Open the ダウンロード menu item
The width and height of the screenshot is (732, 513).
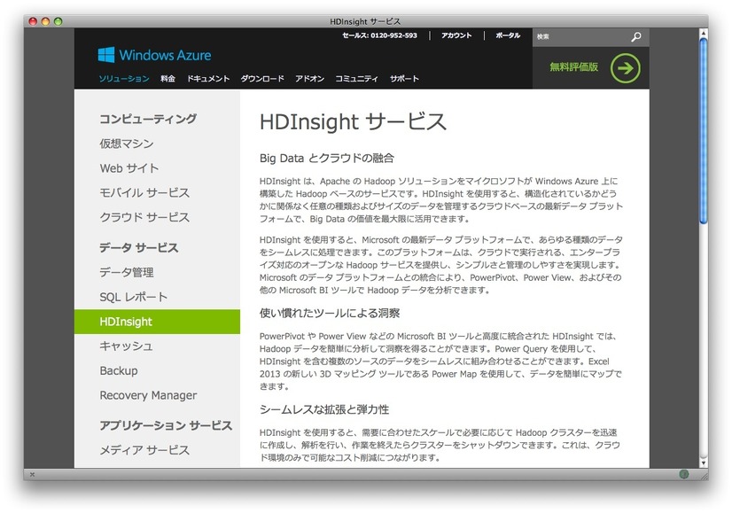coord(262,79)
